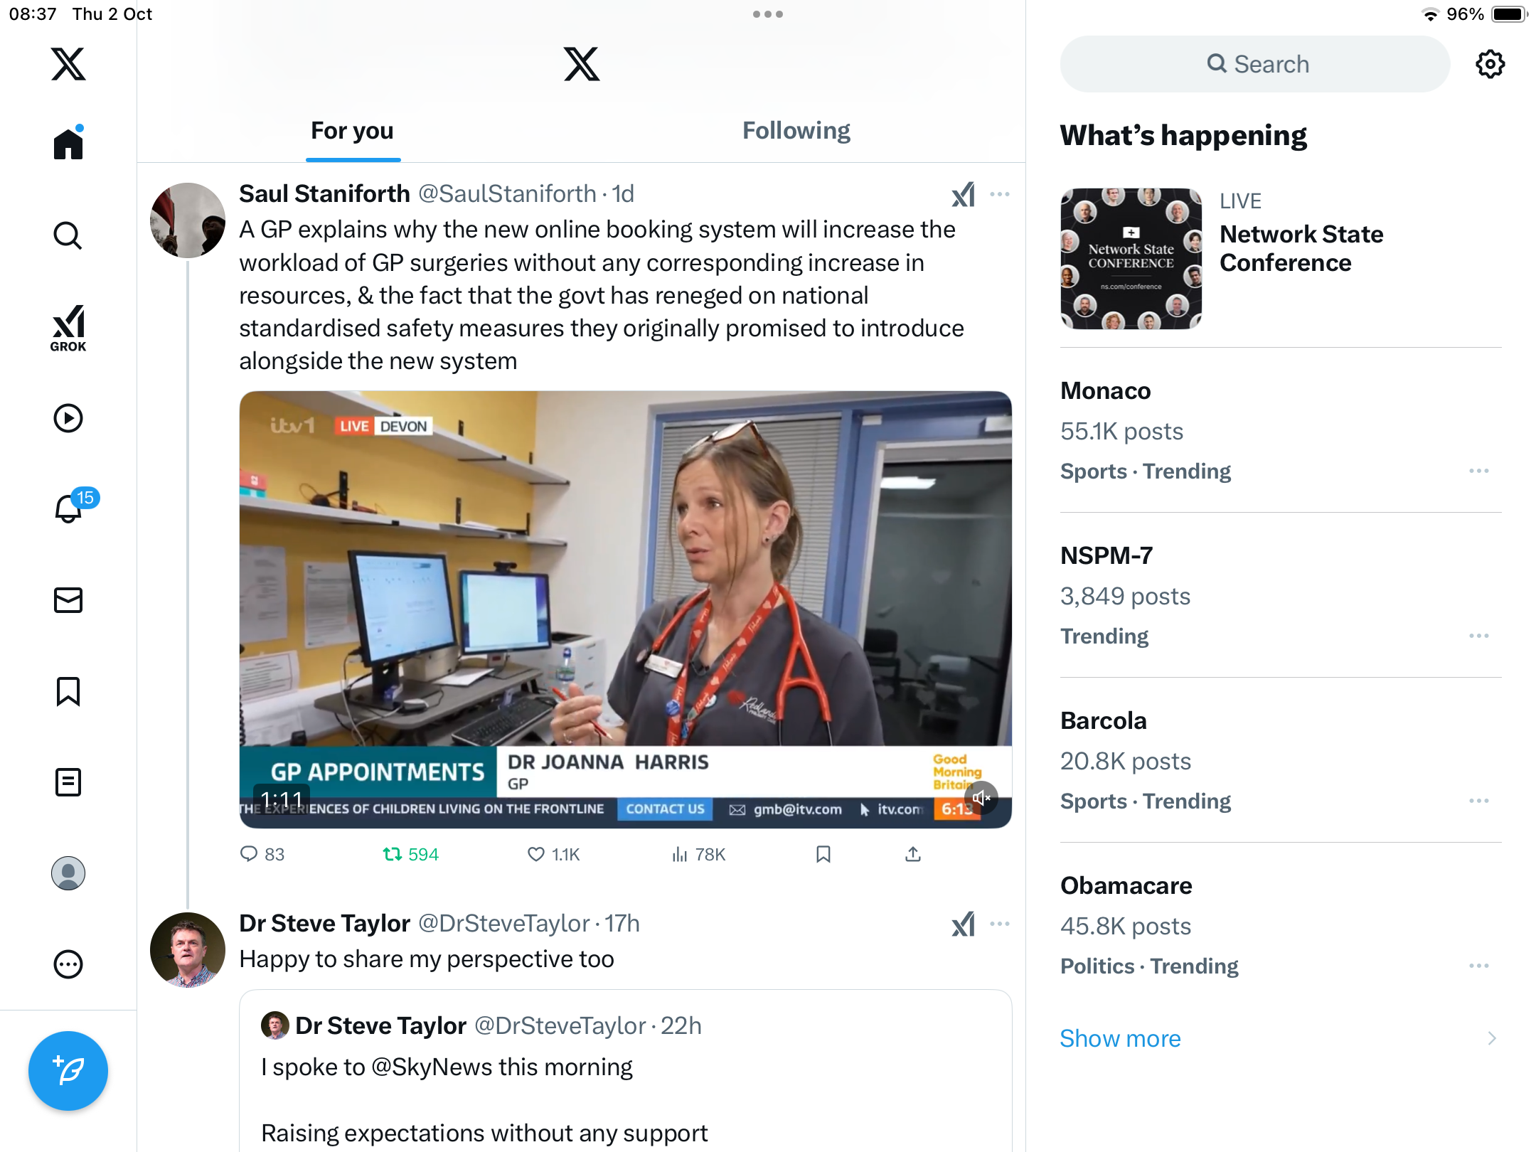The image size is (1536, 1152).
Task: Open the video tab play icon
Action: point(68,418)
